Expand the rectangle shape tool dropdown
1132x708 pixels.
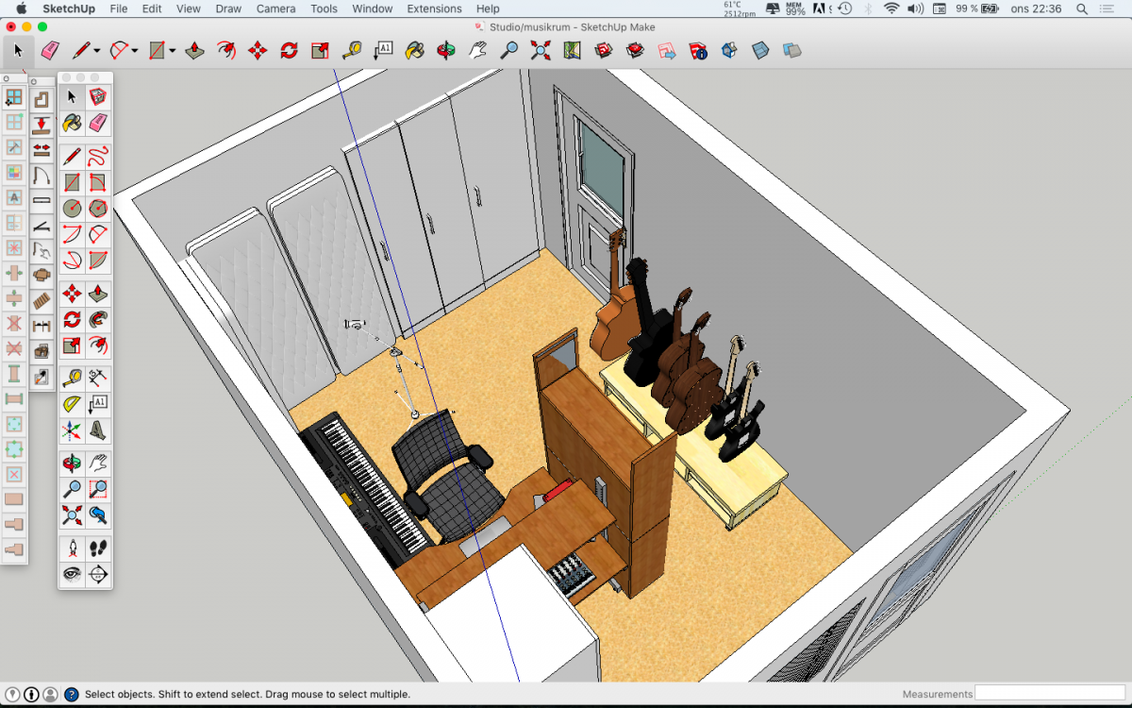tap(173, 51)
